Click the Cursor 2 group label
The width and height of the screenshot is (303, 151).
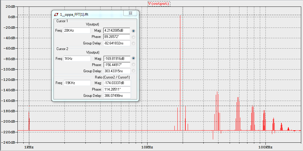[62, 49]
